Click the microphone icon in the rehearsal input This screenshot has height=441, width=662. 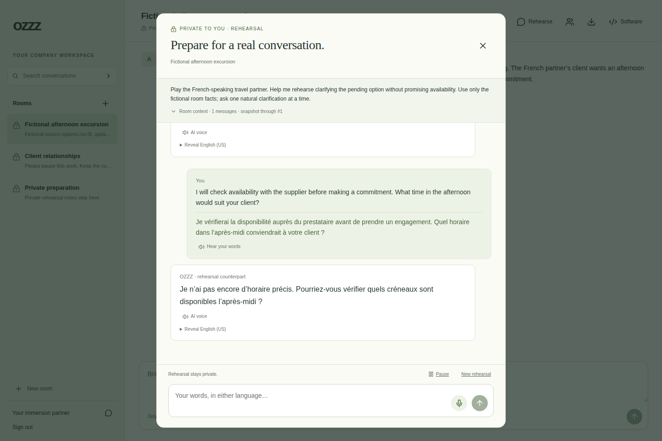coord(459,403)
